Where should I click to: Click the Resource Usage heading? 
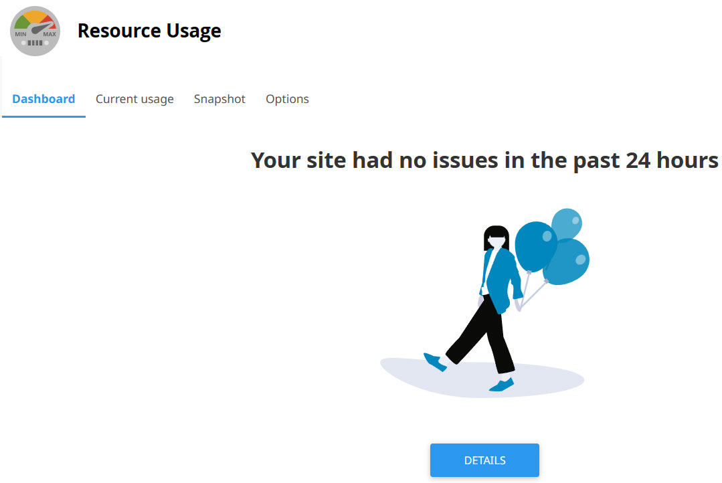pos(149,31)
